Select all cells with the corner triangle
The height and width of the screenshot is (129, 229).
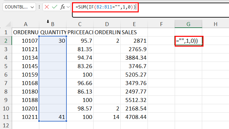tap(9, 24)
